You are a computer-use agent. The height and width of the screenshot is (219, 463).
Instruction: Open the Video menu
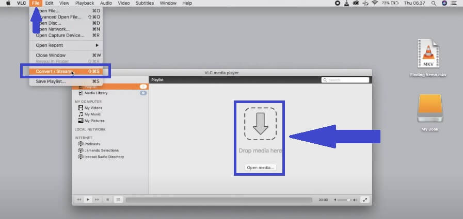click(124, 3)
